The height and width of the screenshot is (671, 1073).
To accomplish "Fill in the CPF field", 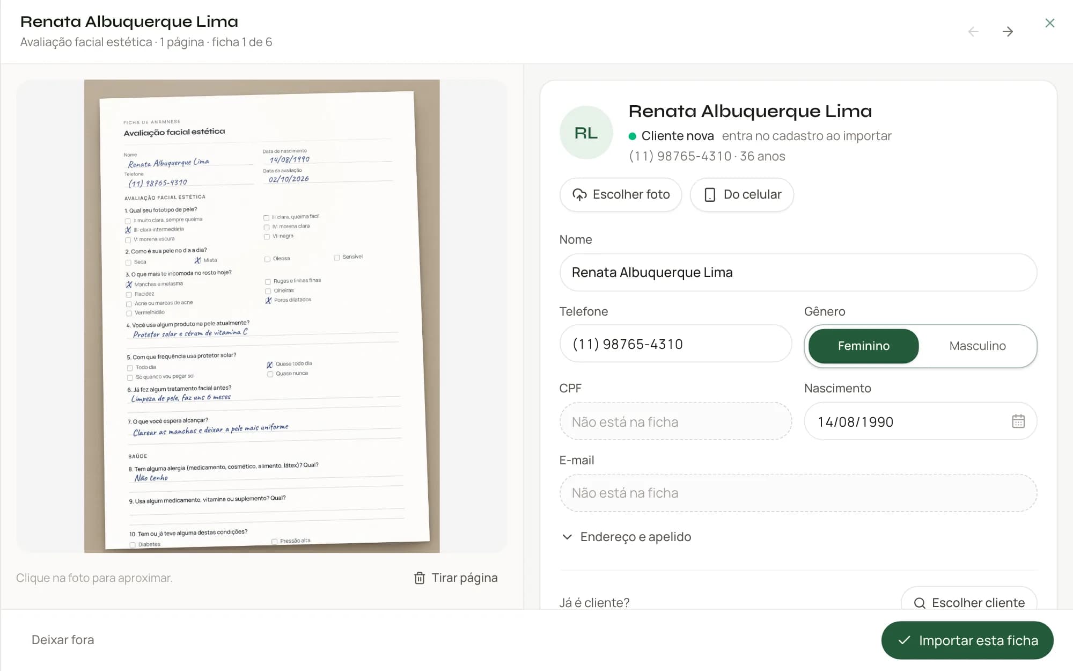I will (675, 422).
